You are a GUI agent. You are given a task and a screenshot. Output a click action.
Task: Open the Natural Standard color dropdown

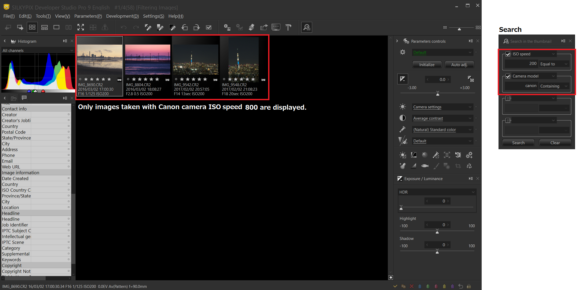(x=442, y=130)
